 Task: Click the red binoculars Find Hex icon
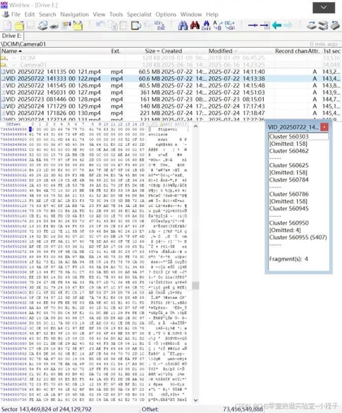point(195,25)
